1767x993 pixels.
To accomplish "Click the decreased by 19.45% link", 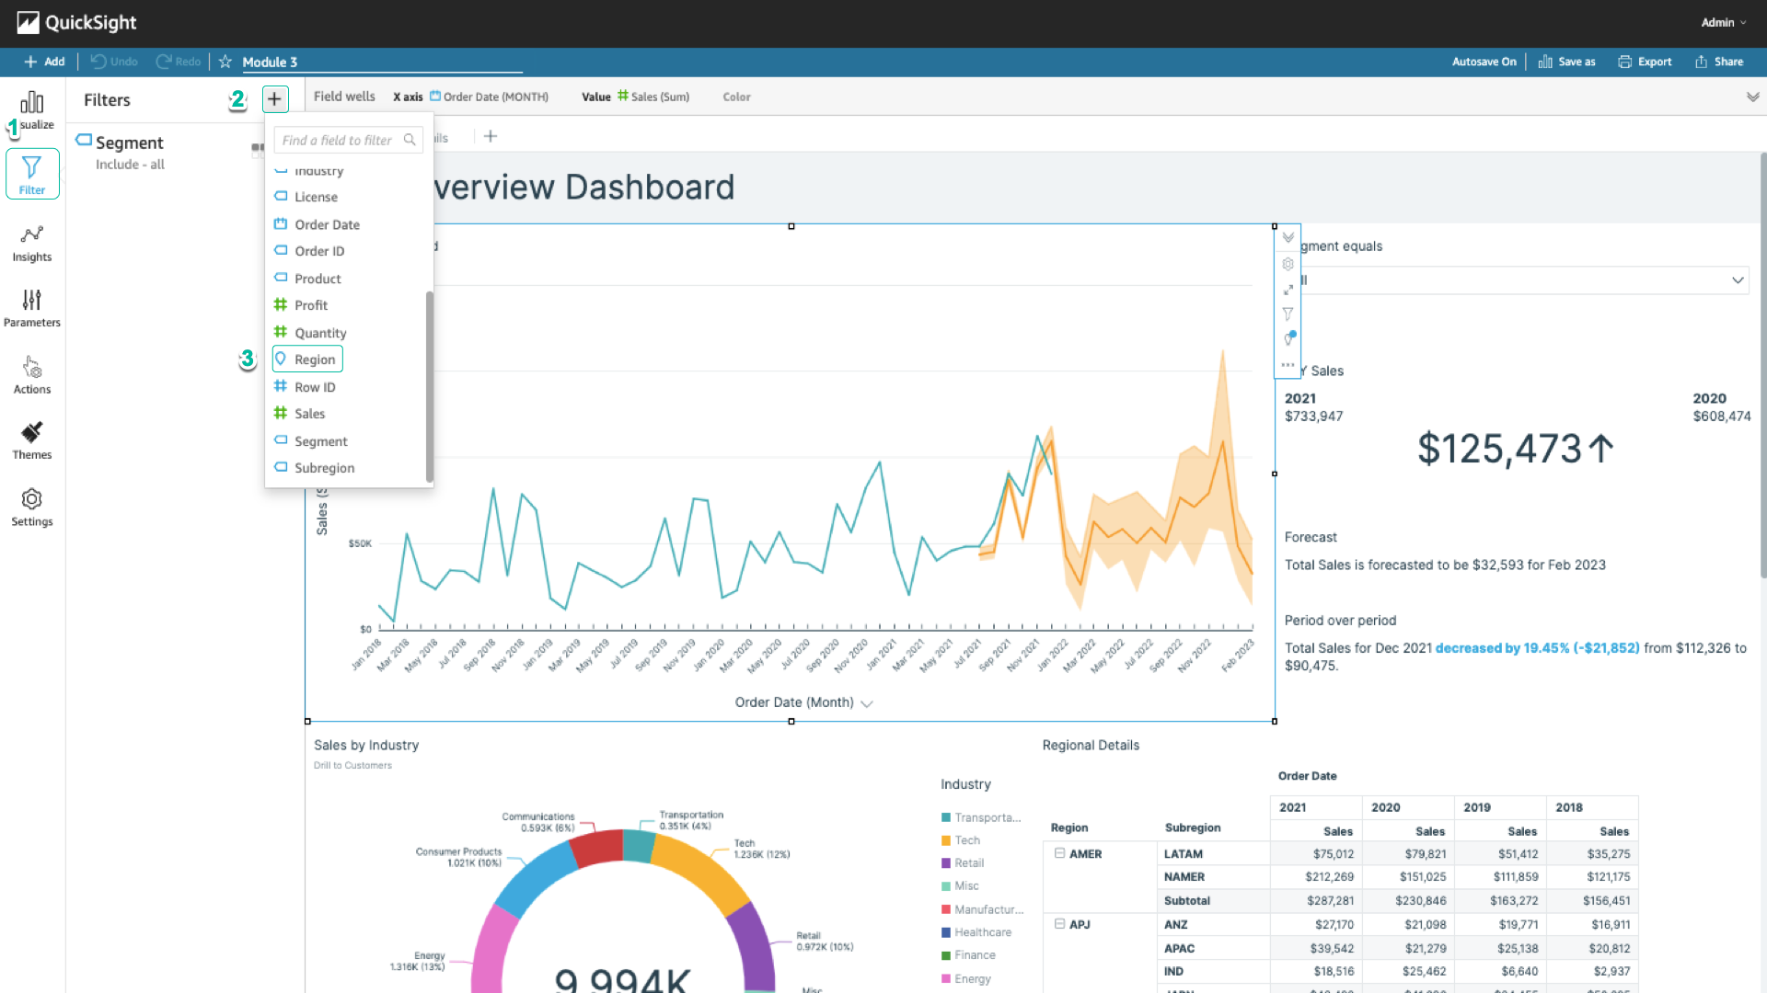I will pos(1537,648).
